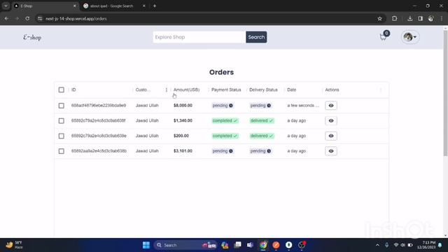Click the pending payment badge for $8,000.00 order
This screenshot has width=448, height=252.
tap(223, 106)
